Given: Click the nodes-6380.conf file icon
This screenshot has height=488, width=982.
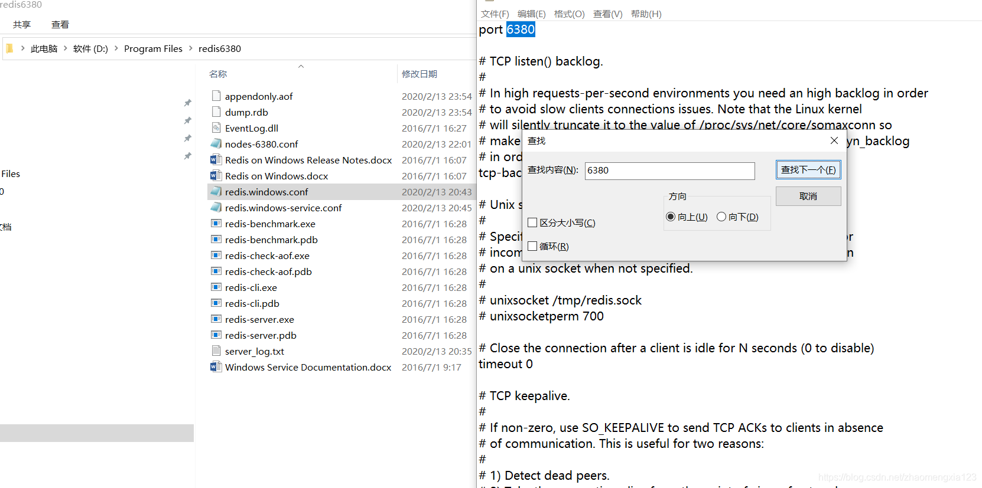Looking at the screenshot, I should (216, 143).
